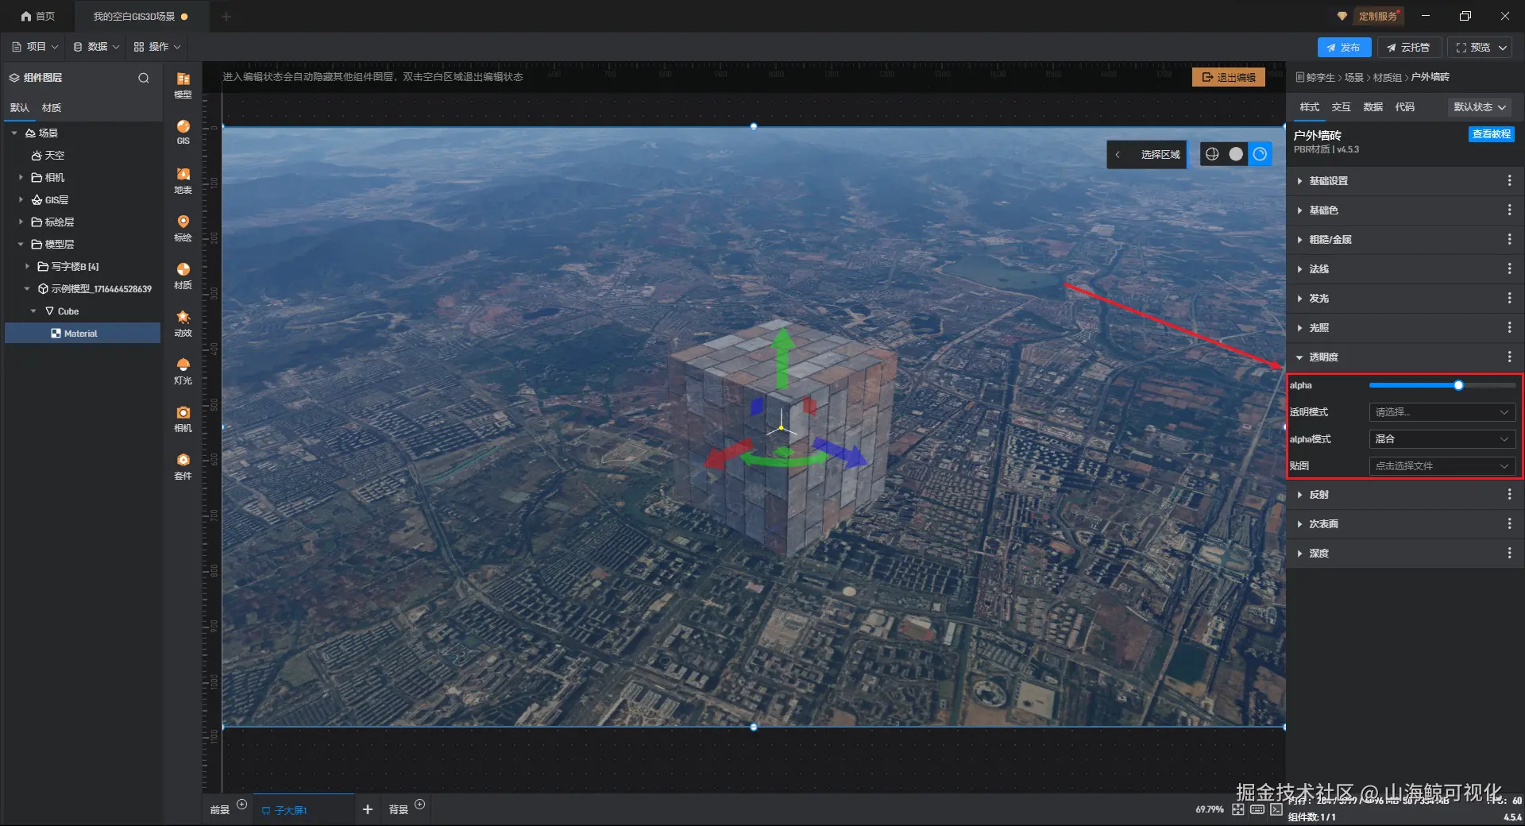
Task: Click the highlighted blue circle view icon
Action: point(1261,154)
